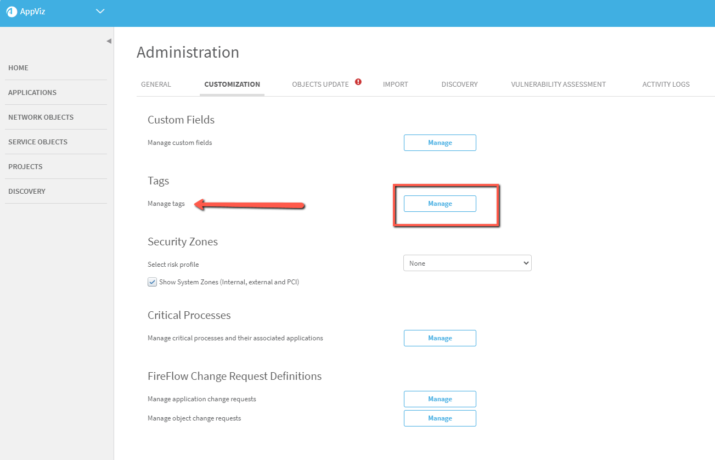Image resolution: width=715 pixels, height=460 pixels.
Task: View the Activity Logs tab
Action: pyautogui.click(x=666, y=85)
